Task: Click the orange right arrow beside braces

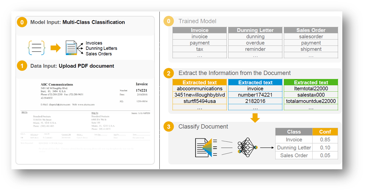Action: pos(56,48)
